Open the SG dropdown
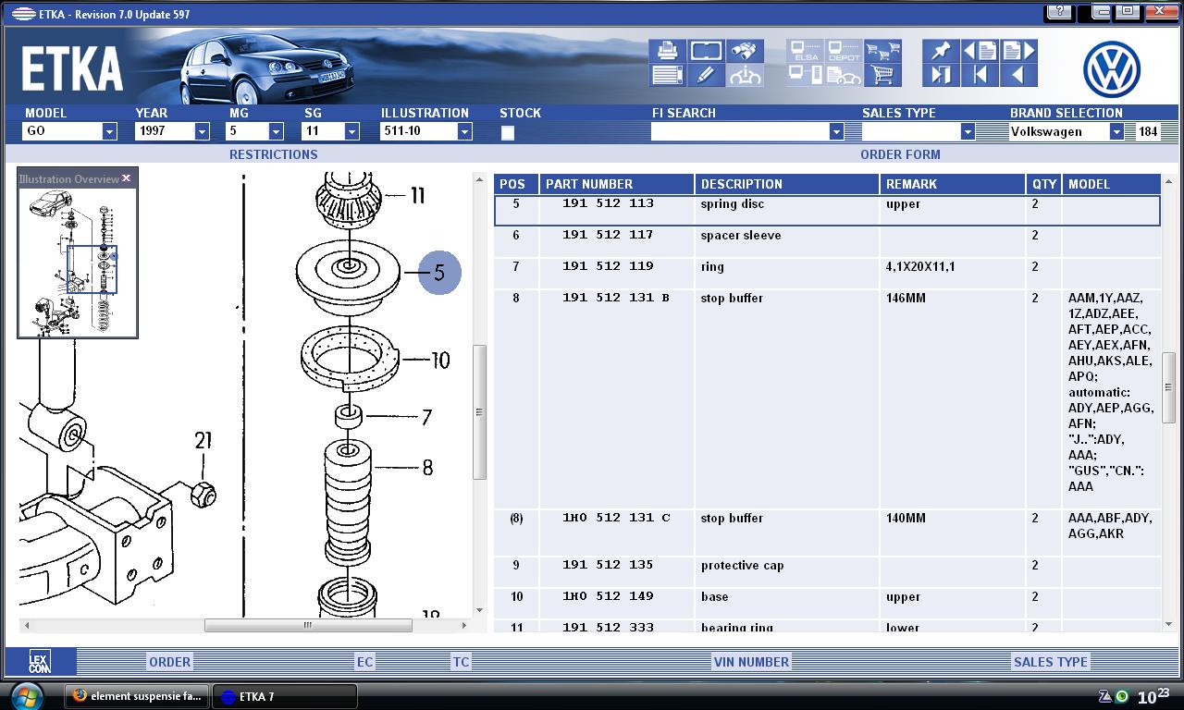This screenshot has height=710, width=1184. click(351, 131)
